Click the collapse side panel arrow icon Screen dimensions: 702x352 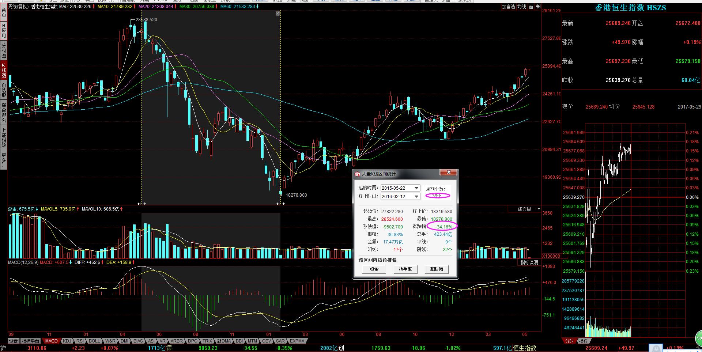(538, 7)
